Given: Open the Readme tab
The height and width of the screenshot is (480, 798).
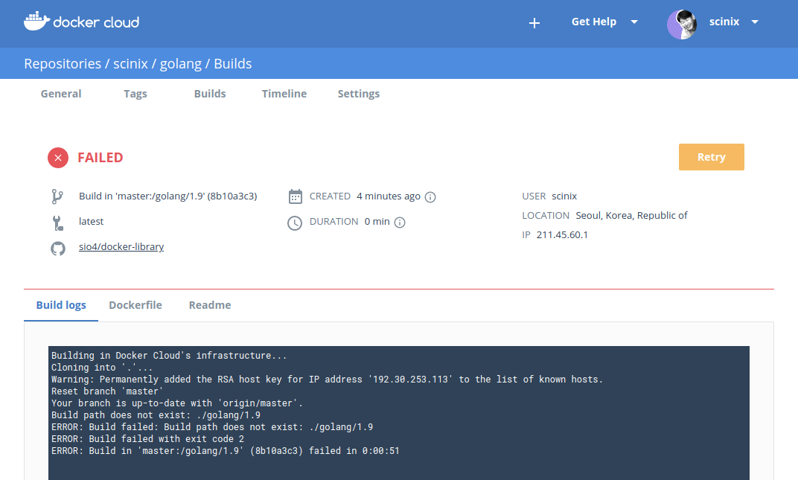Looking at the screenshot, I should pyautogui.click(x=210, y=305).
